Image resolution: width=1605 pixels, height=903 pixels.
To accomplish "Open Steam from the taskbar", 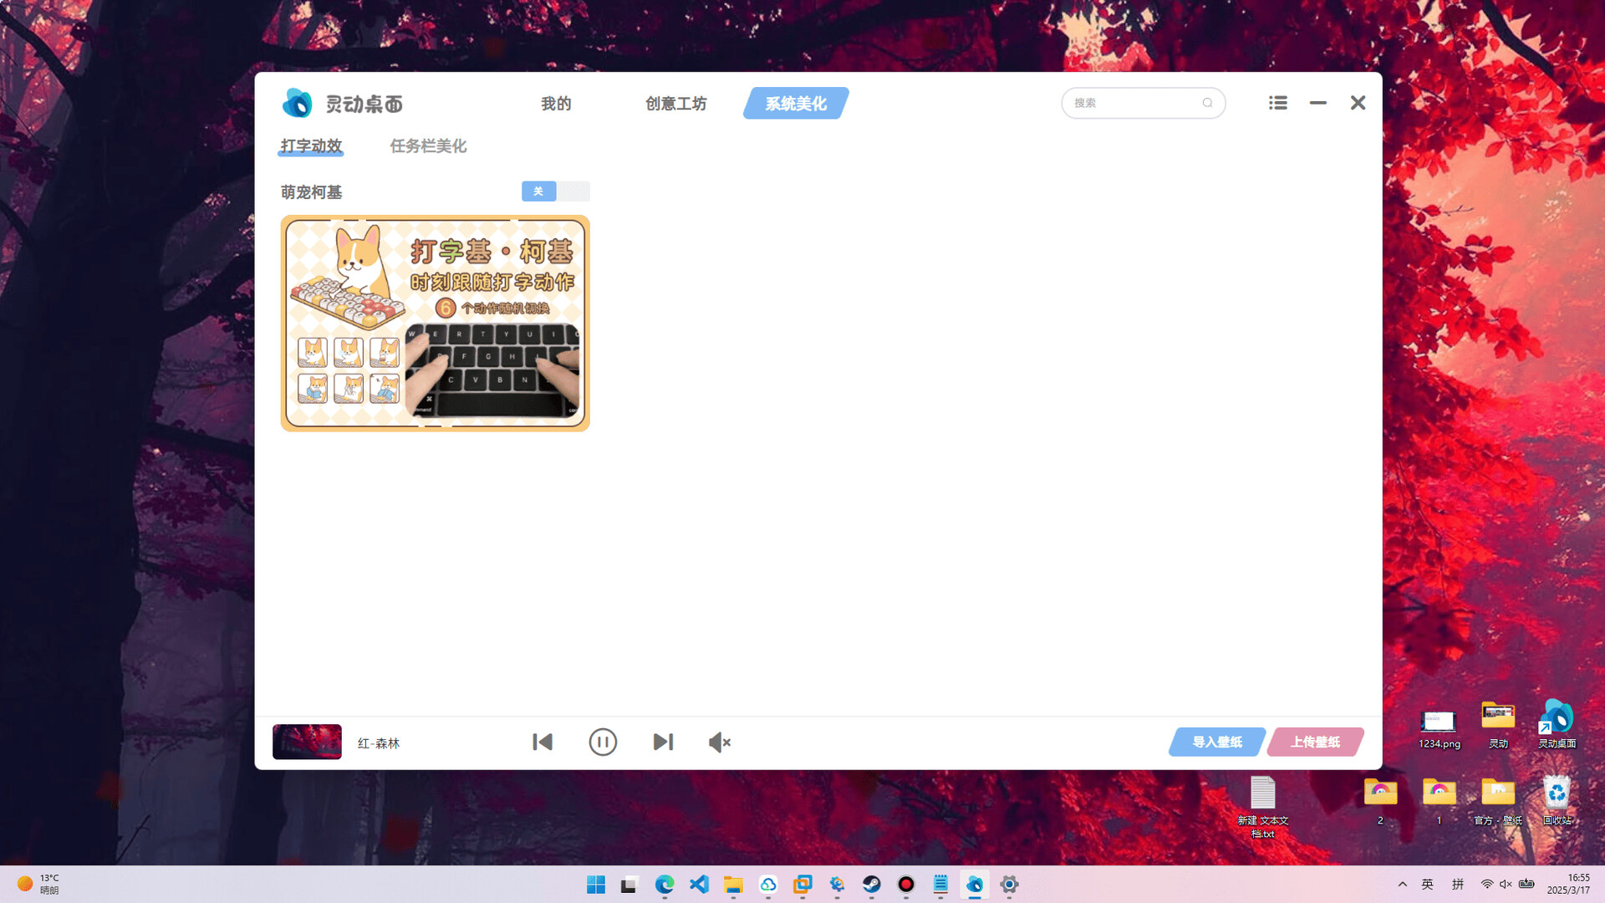I will click(x=871, y=885).
